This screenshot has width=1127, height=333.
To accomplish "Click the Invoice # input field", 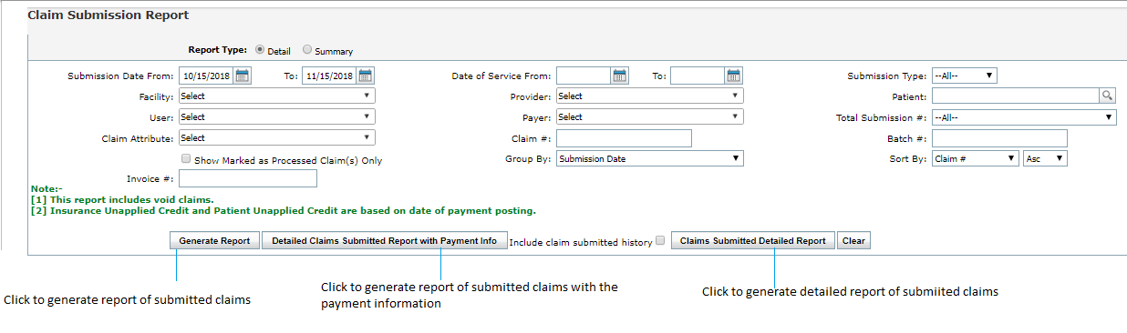I will tap(248, 178).
